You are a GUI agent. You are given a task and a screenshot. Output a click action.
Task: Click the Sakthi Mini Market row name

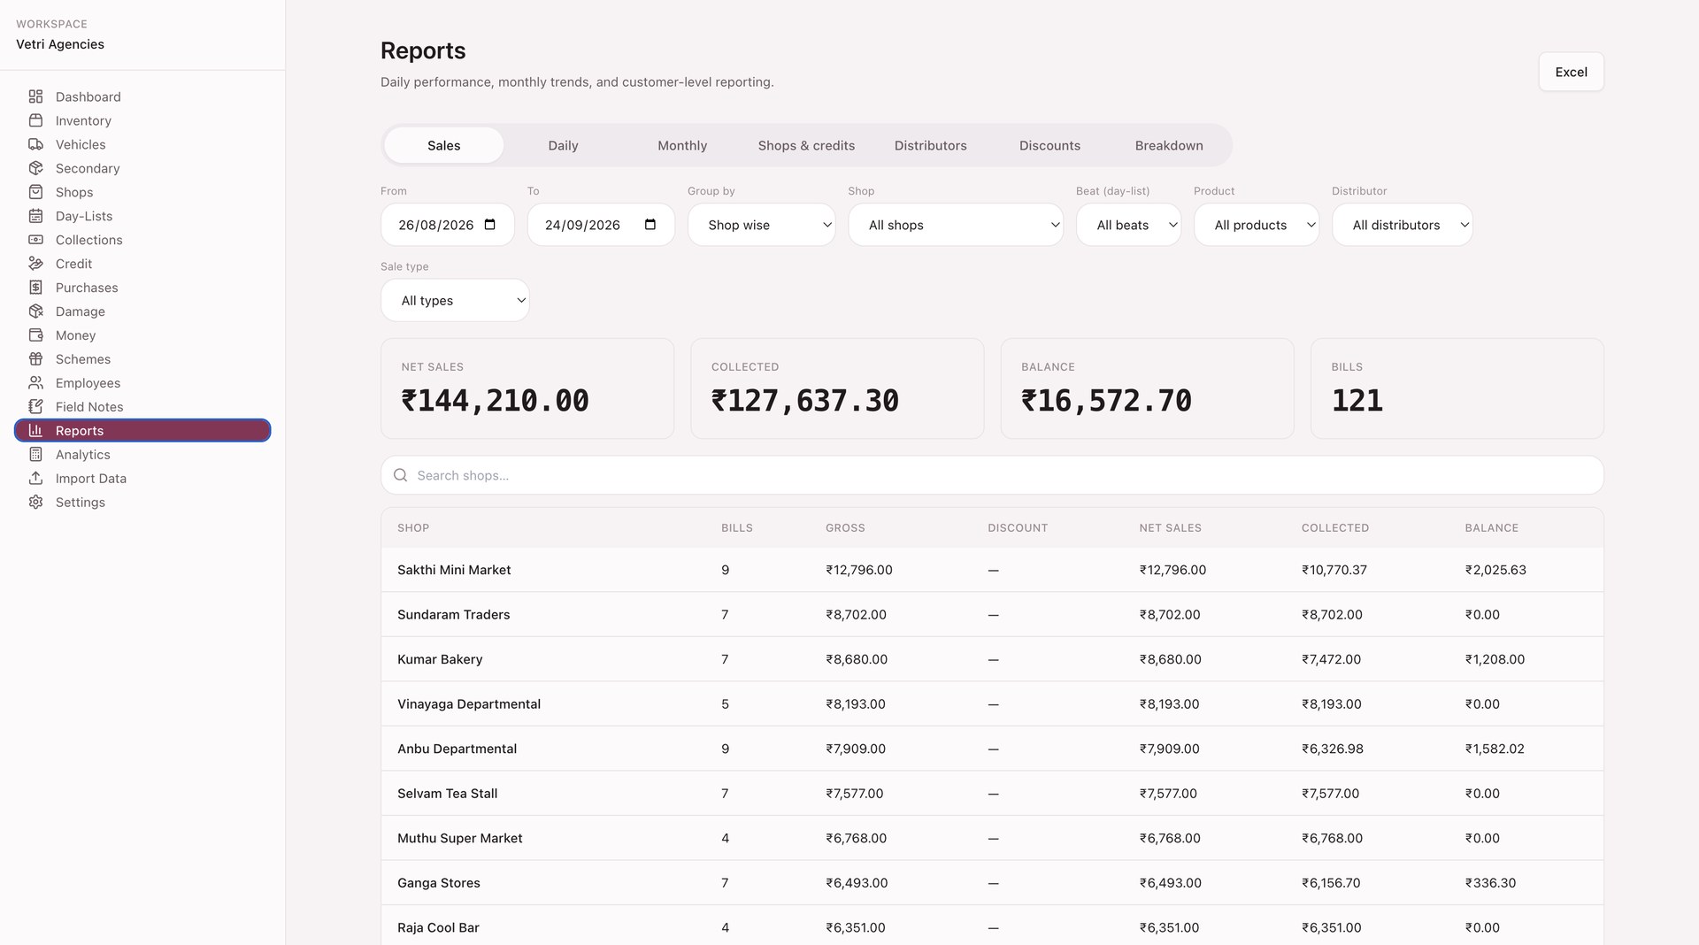(454, 570)
